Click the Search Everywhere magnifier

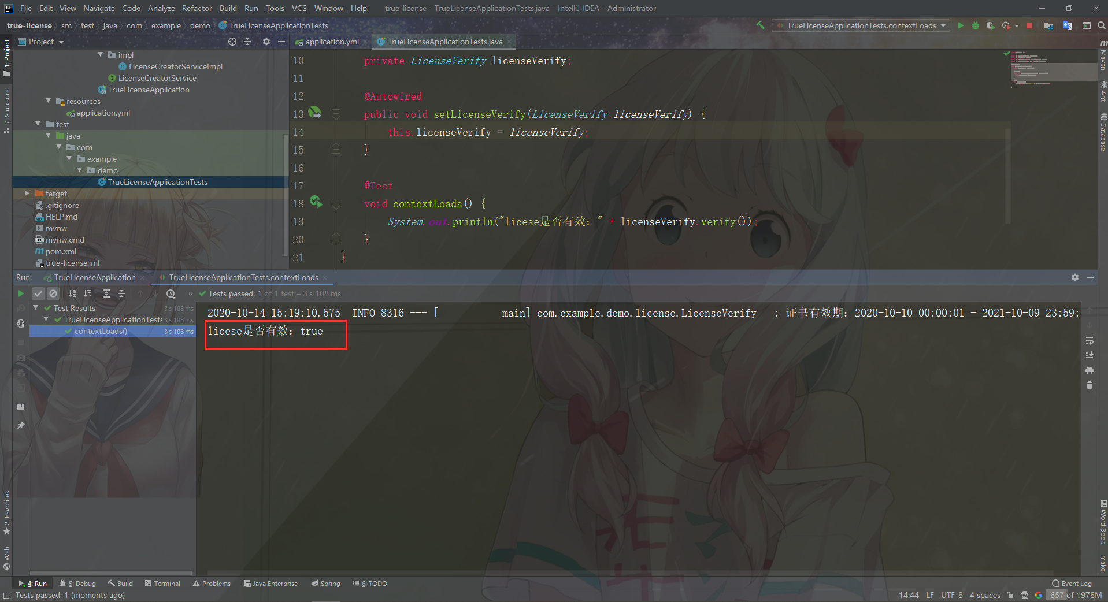(x=1102, y=25)
